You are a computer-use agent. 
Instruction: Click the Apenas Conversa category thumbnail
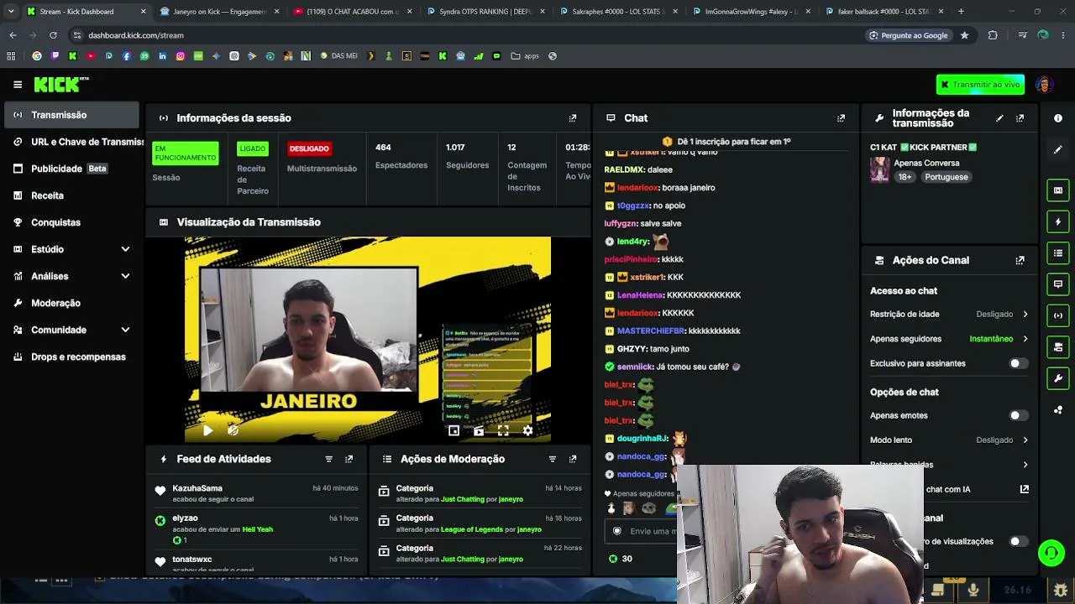pyautogui.click(x=879, y=169)
